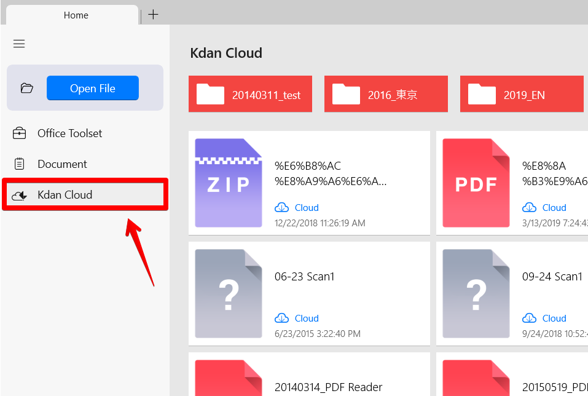Select Kdan Cloud in sidebar
The width and height of the screenshot is (588, 396).
tap(85, 195)
